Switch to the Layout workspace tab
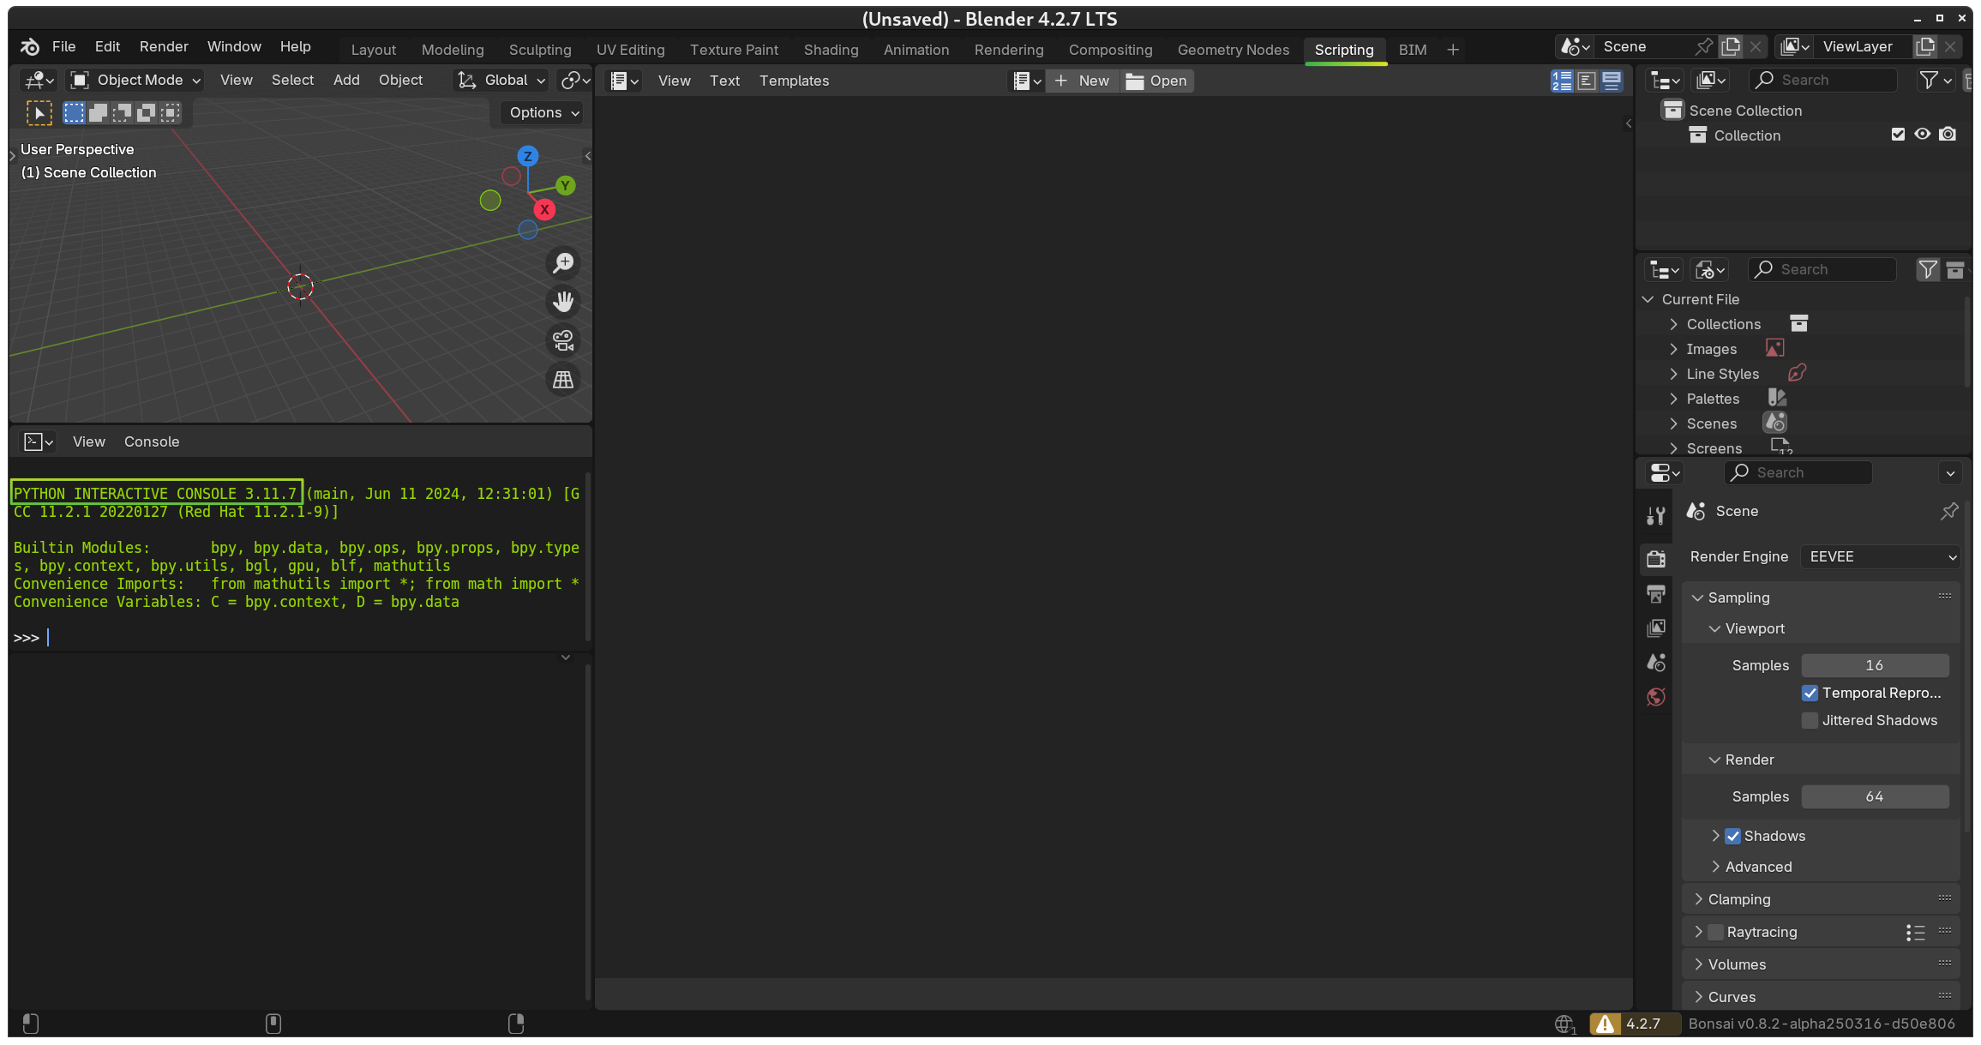The height and width of the screenshot is (1045, 1981). [x=373, y=50]
